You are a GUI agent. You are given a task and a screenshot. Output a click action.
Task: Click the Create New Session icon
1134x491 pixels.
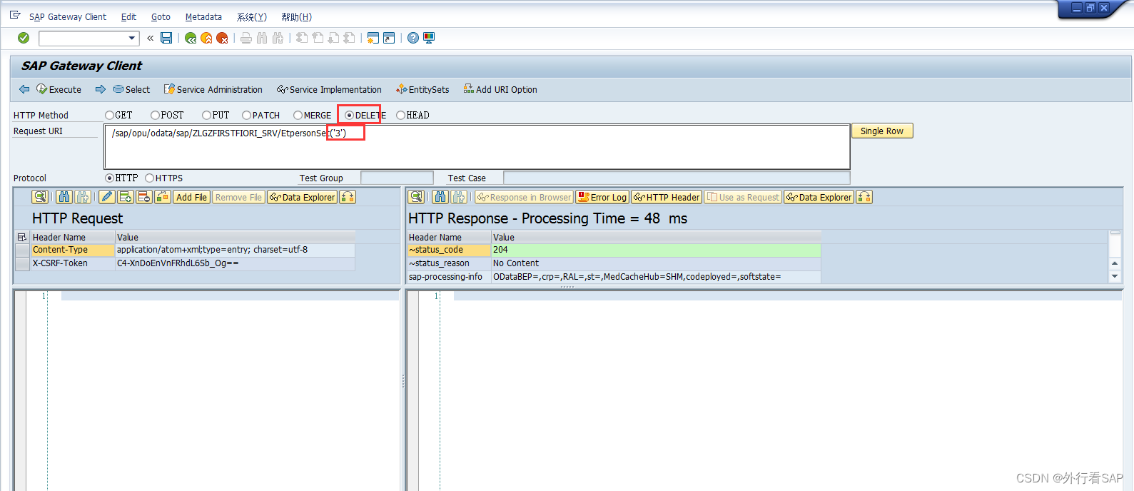point(373,38)
